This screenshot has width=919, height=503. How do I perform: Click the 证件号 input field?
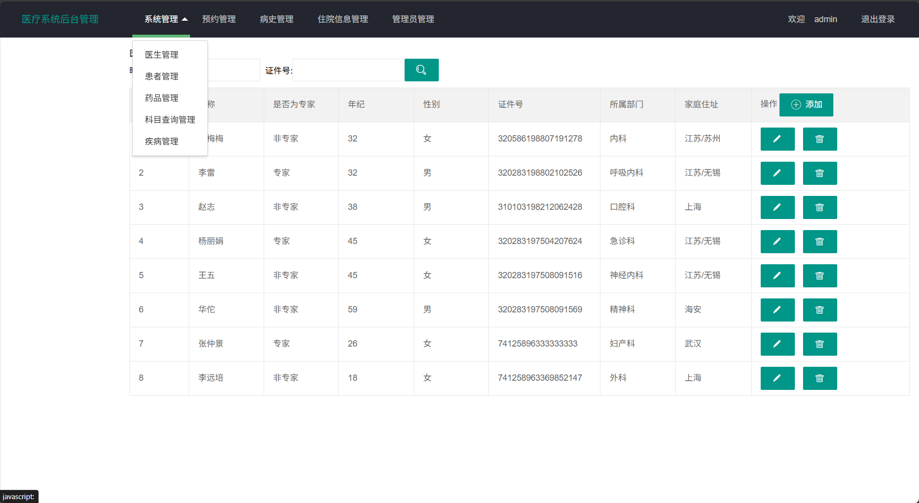point(348,70)
